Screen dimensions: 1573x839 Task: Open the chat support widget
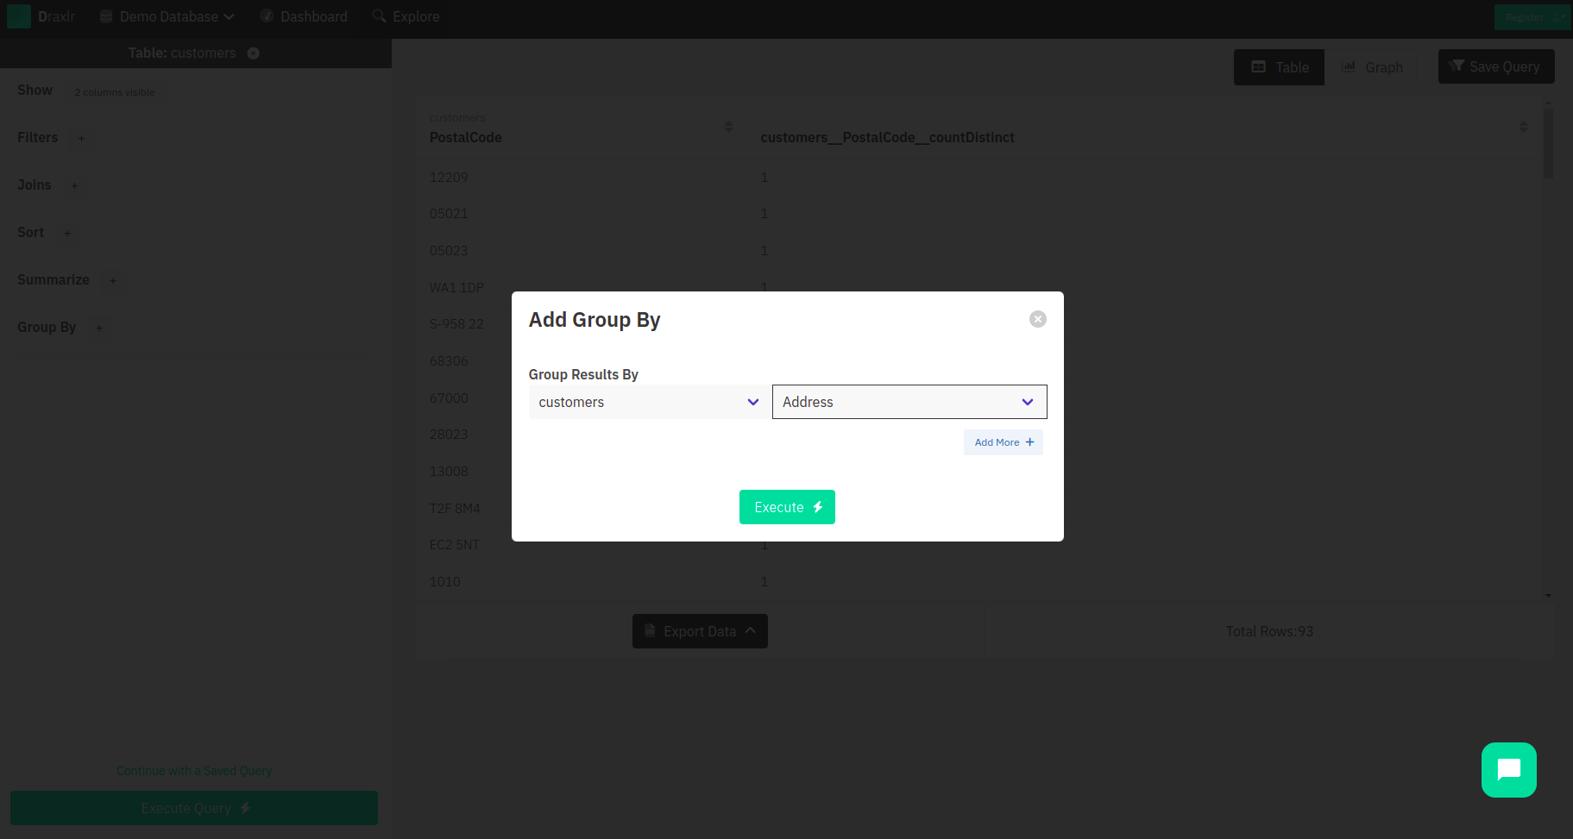click(x=1509, y=770)
